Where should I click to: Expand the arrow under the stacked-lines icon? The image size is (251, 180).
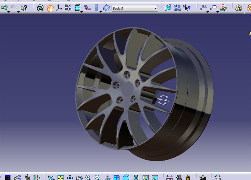pos(101,12)
